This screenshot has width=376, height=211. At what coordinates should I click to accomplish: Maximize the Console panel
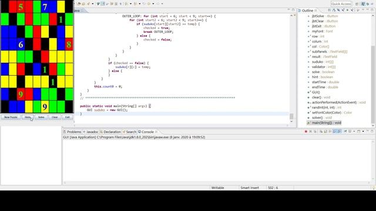(372, 131)
